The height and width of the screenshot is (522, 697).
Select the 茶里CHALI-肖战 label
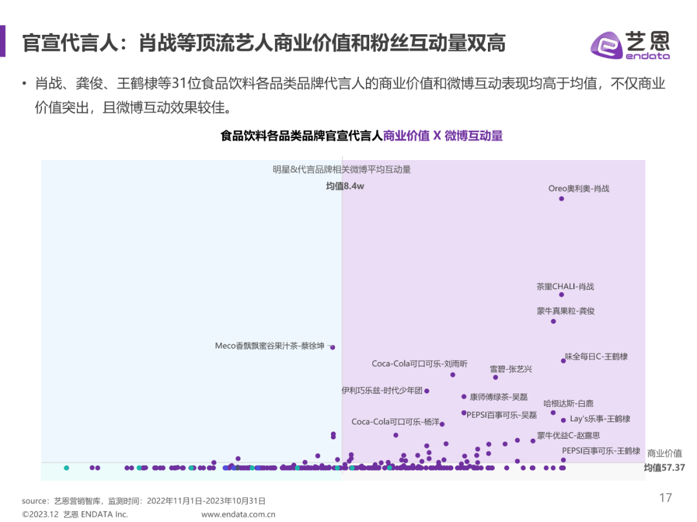(565, 286)
